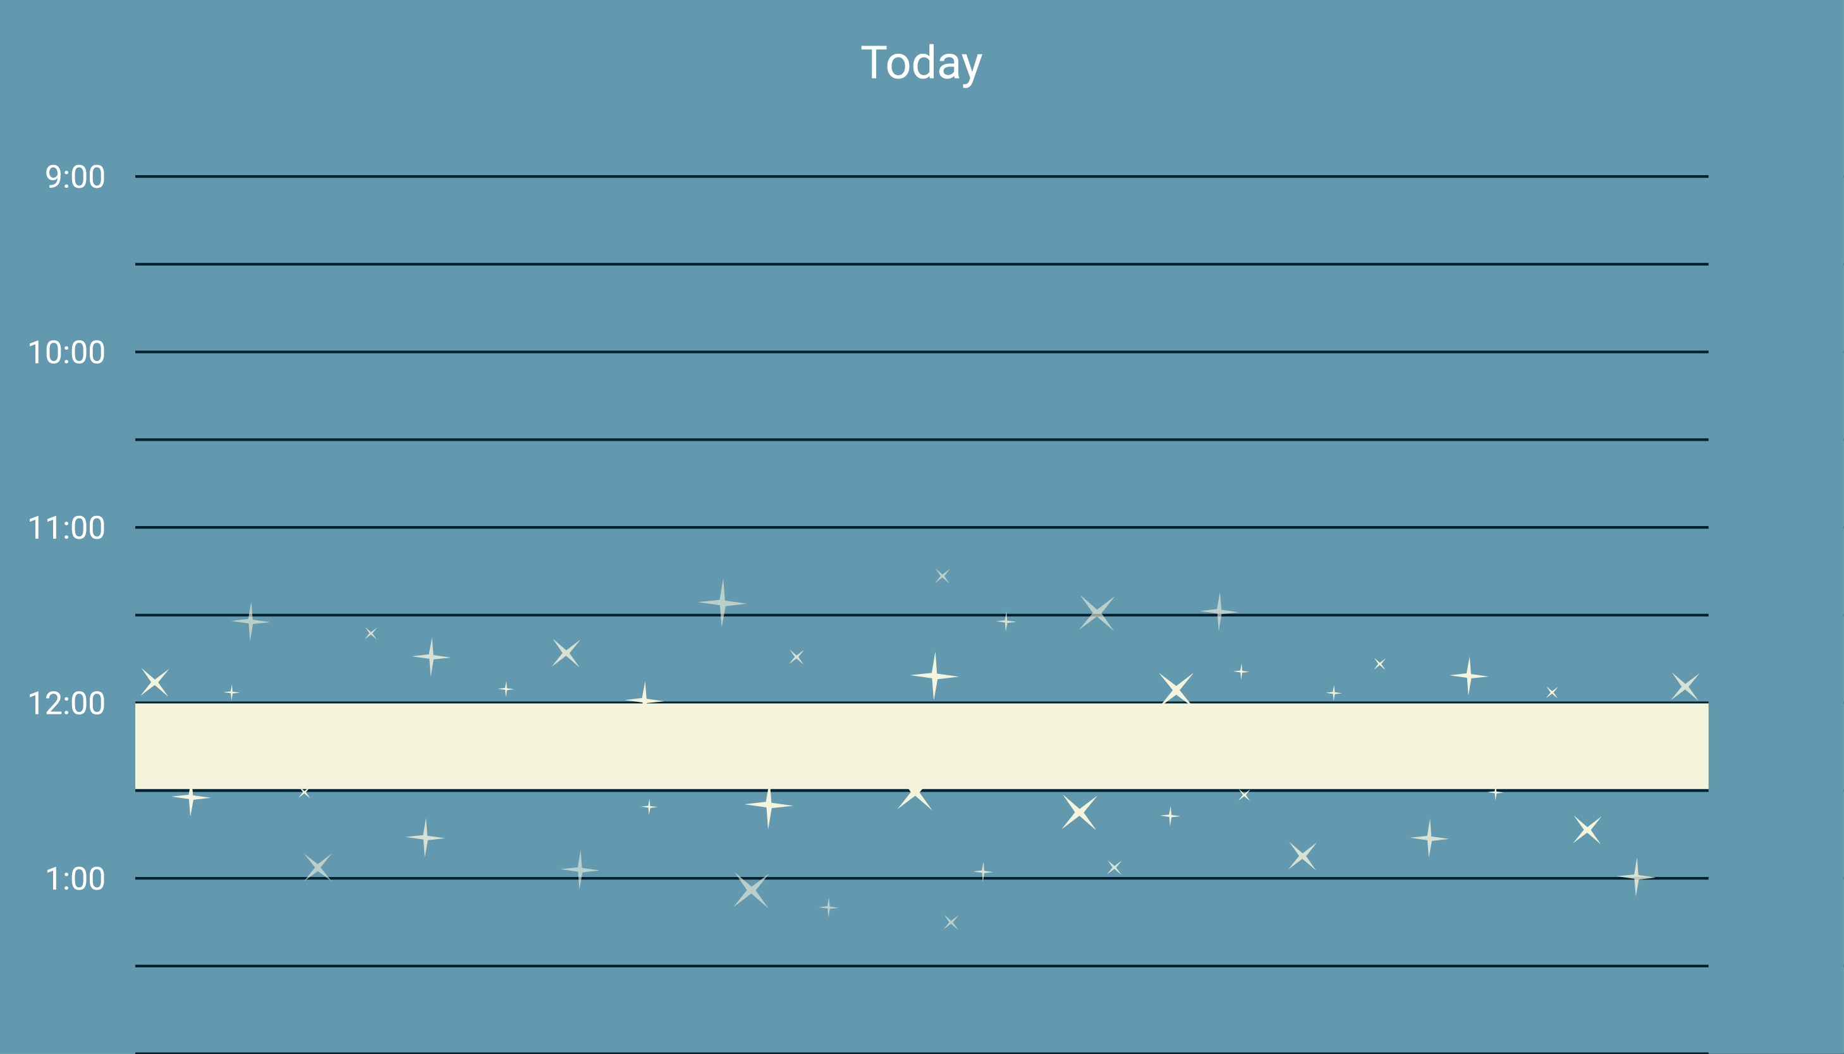The width and height of the screenshot is (1844, 1054).
Task: Click the Today header title
Action: tap(921, 63)
